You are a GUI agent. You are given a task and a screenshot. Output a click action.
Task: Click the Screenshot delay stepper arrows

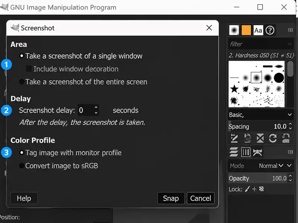96,110
